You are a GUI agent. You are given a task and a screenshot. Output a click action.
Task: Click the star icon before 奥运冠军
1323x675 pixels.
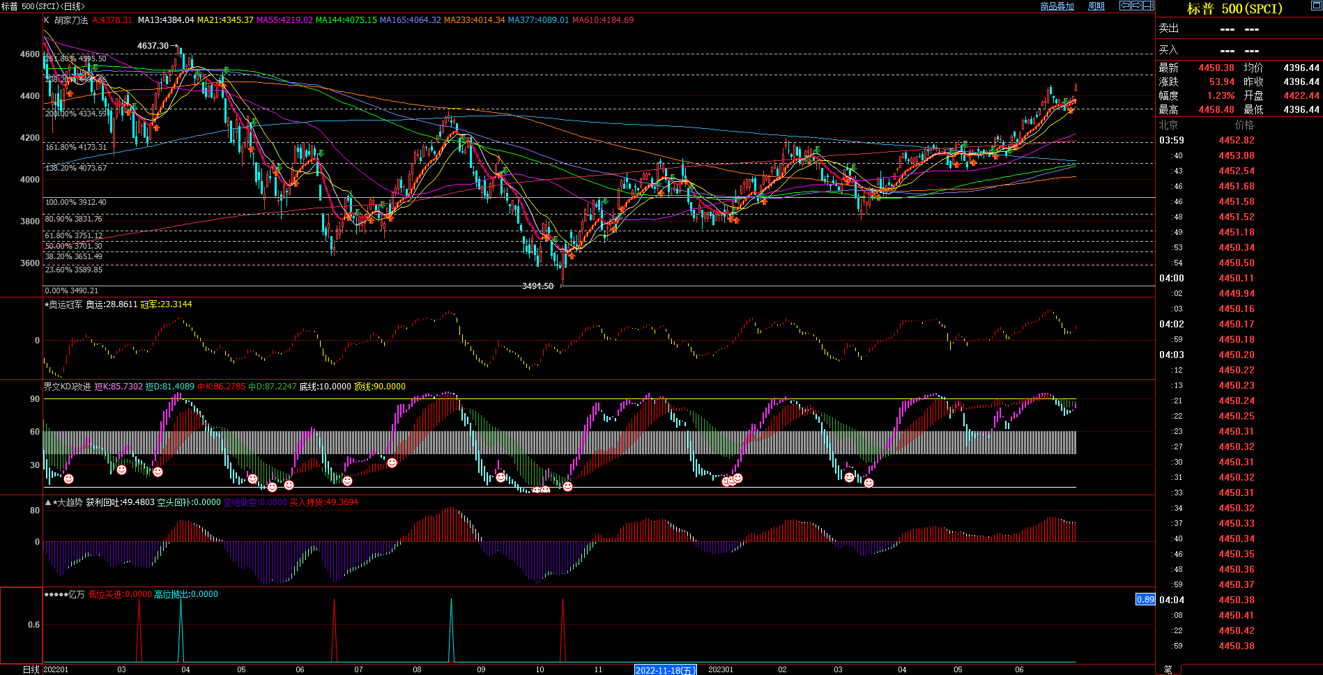tap(47, 304)
